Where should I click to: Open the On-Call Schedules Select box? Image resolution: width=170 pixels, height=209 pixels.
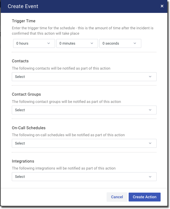pos(81,143)
